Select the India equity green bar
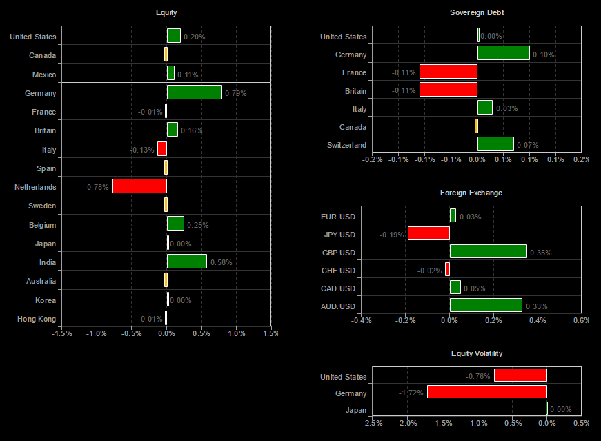Viewport: 601px width, 441px height. pos(187,262)
